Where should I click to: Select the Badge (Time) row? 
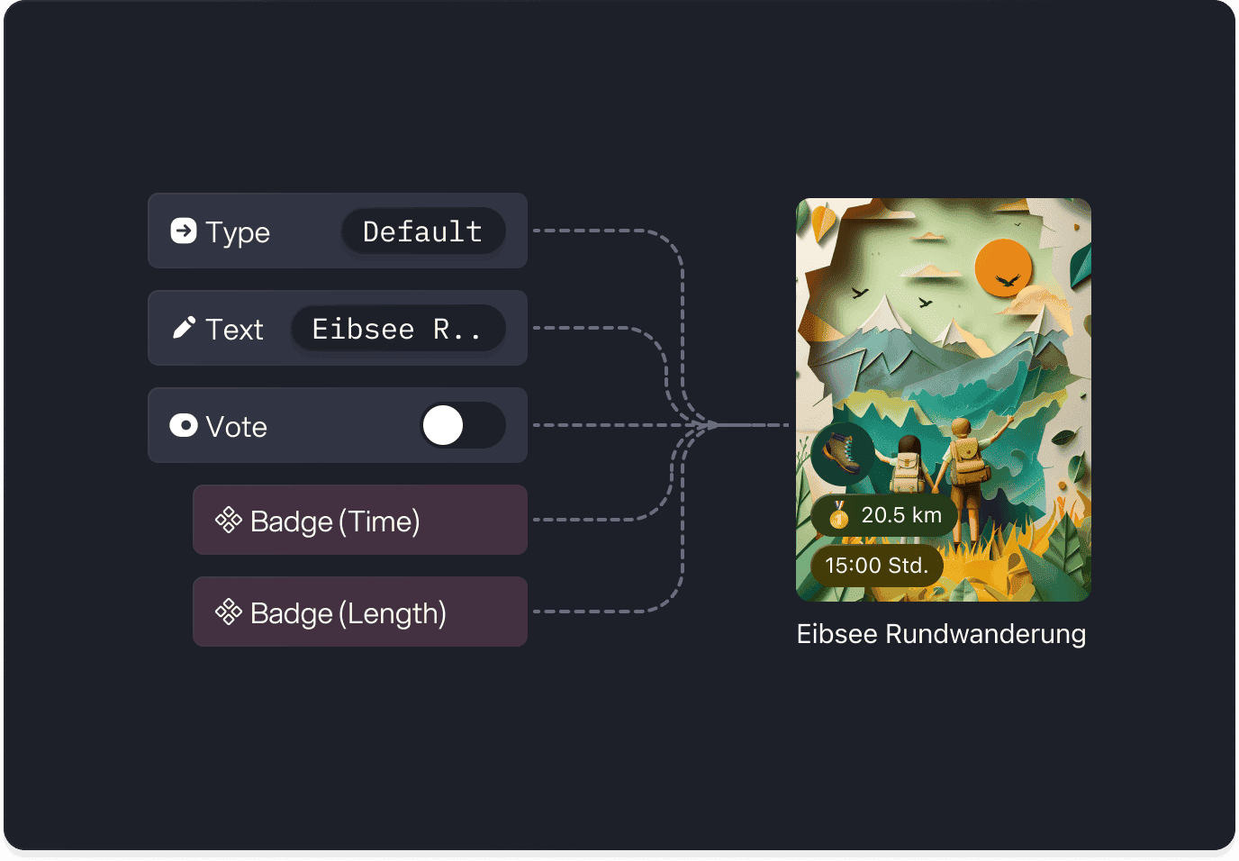(360, 520)
